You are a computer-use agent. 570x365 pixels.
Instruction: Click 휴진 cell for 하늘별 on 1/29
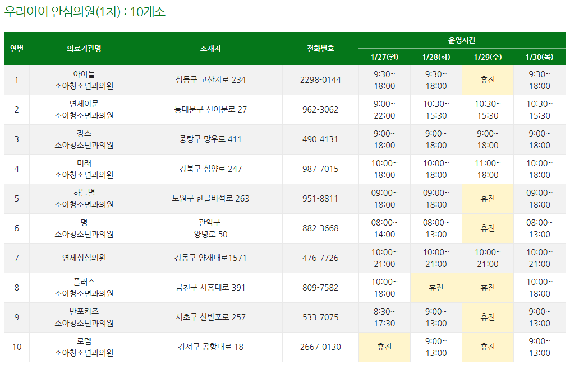point(488,199)
